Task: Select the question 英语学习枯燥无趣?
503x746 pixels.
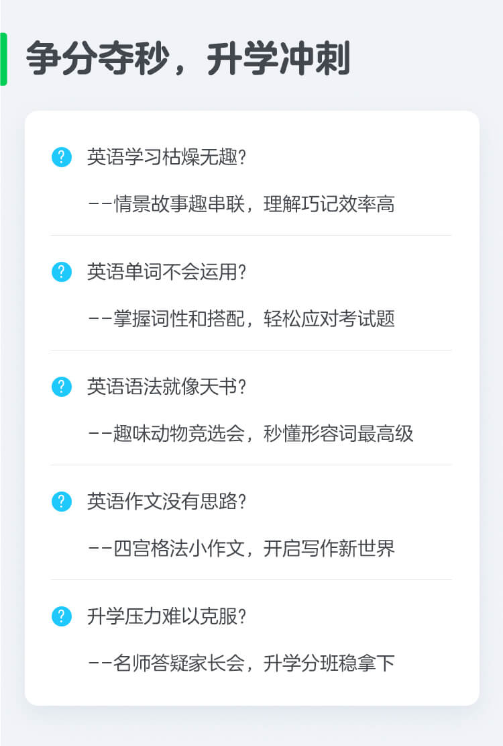Action: point(167,157)
